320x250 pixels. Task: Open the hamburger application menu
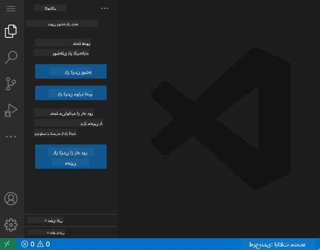click(x=11, y=9)
